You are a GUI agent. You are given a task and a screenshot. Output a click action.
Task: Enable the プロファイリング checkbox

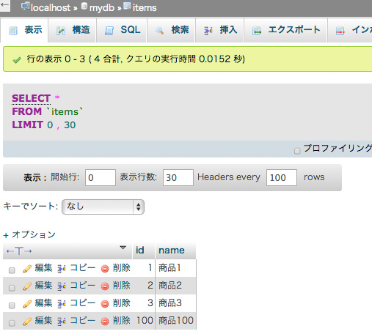(297, 151)
